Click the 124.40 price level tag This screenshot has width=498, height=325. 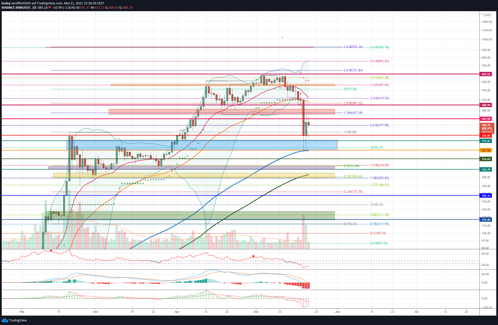click(x=486, y=220)
